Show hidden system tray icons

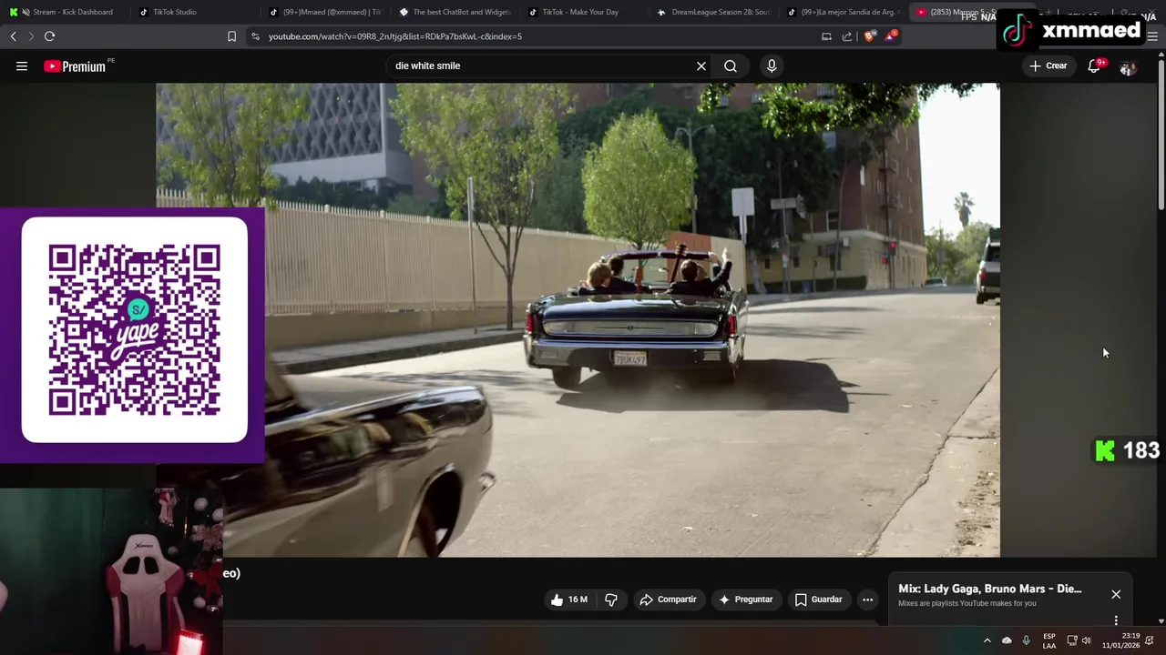(987, 640)
